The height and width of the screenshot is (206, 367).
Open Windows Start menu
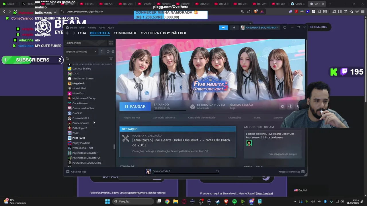[x=107, y=201]
